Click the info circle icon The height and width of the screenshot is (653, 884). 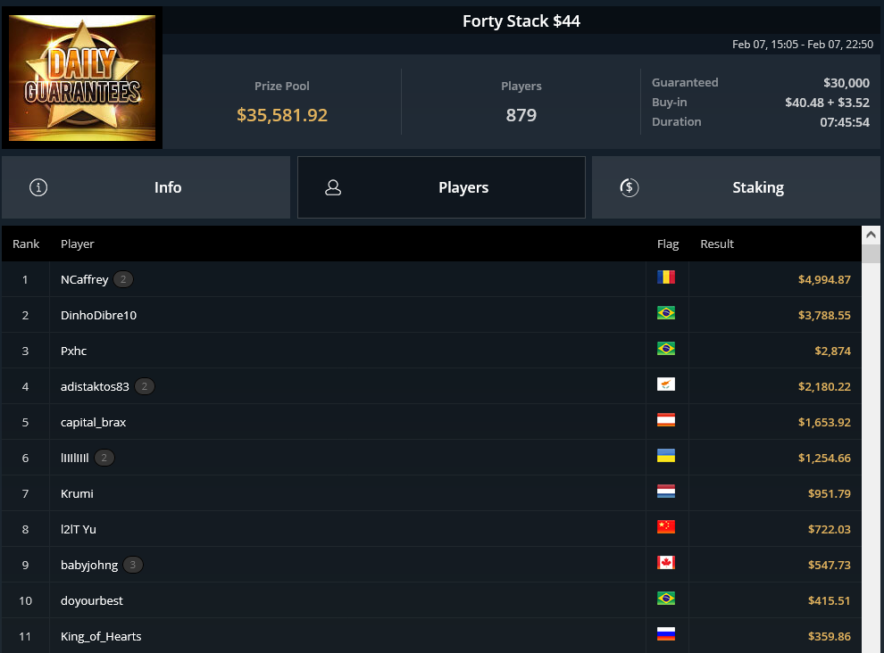tap(38, 187)
